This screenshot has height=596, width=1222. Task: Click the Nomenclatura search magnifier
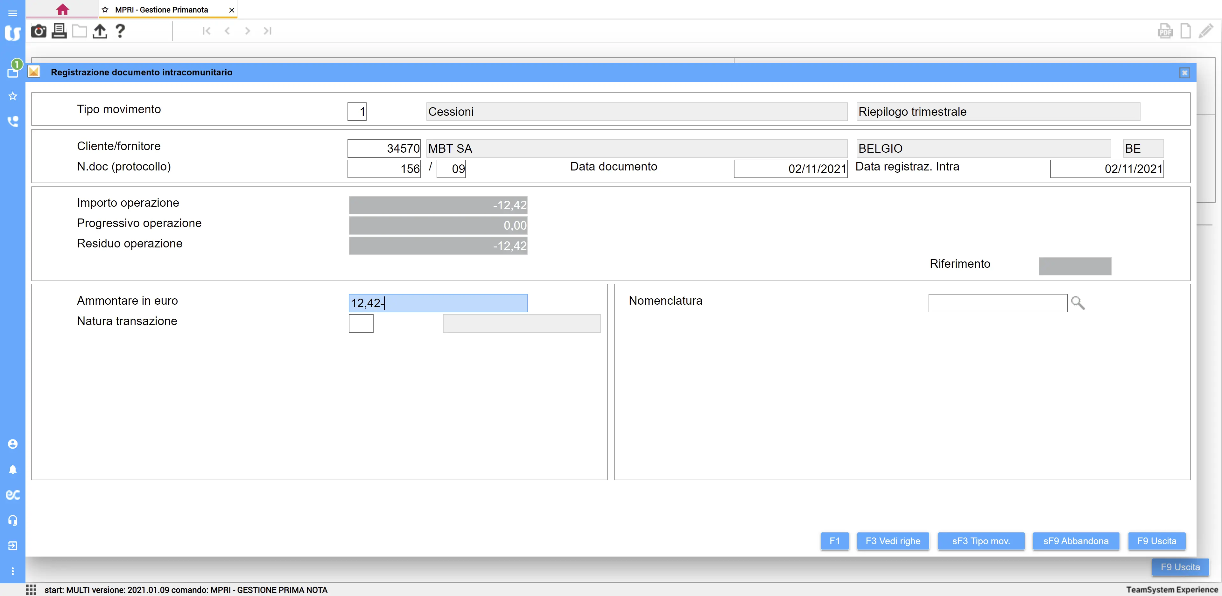[1078, 303]
